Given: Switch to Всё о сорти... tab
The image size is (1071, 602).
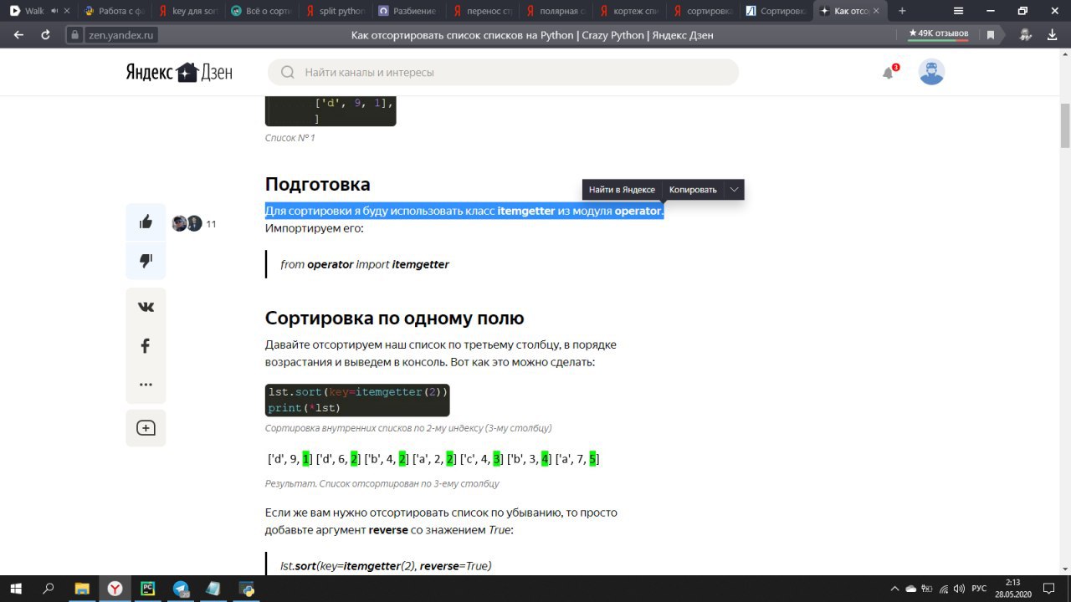Looking at the screenshot, I should (x=260, y=11).
